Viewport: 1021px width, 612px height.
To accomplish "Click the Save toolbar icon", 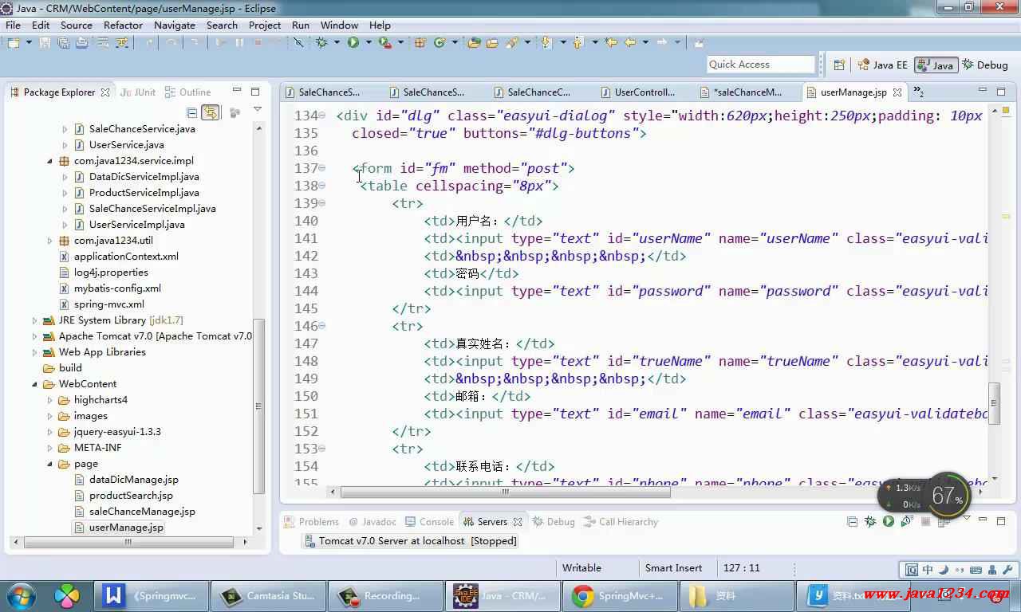I will tap(45, 43).
